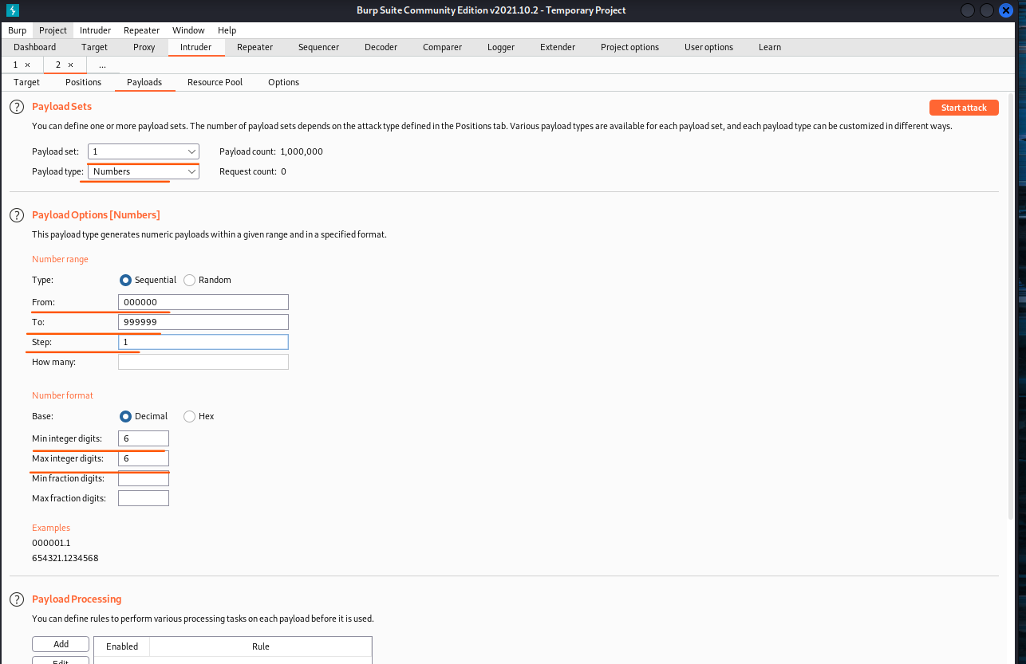Select Random number range type
1026x664 pixels.
[189, 280]
